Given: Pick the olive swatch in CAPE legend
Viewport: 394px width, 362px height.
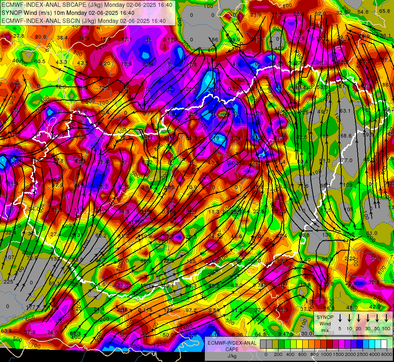Looking at the screenshot, I should click(x=275, y=344).
